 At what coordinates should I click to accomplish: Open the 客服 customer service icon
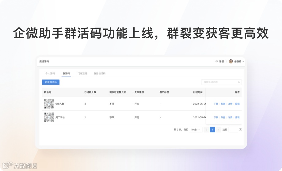pos(216,62)
